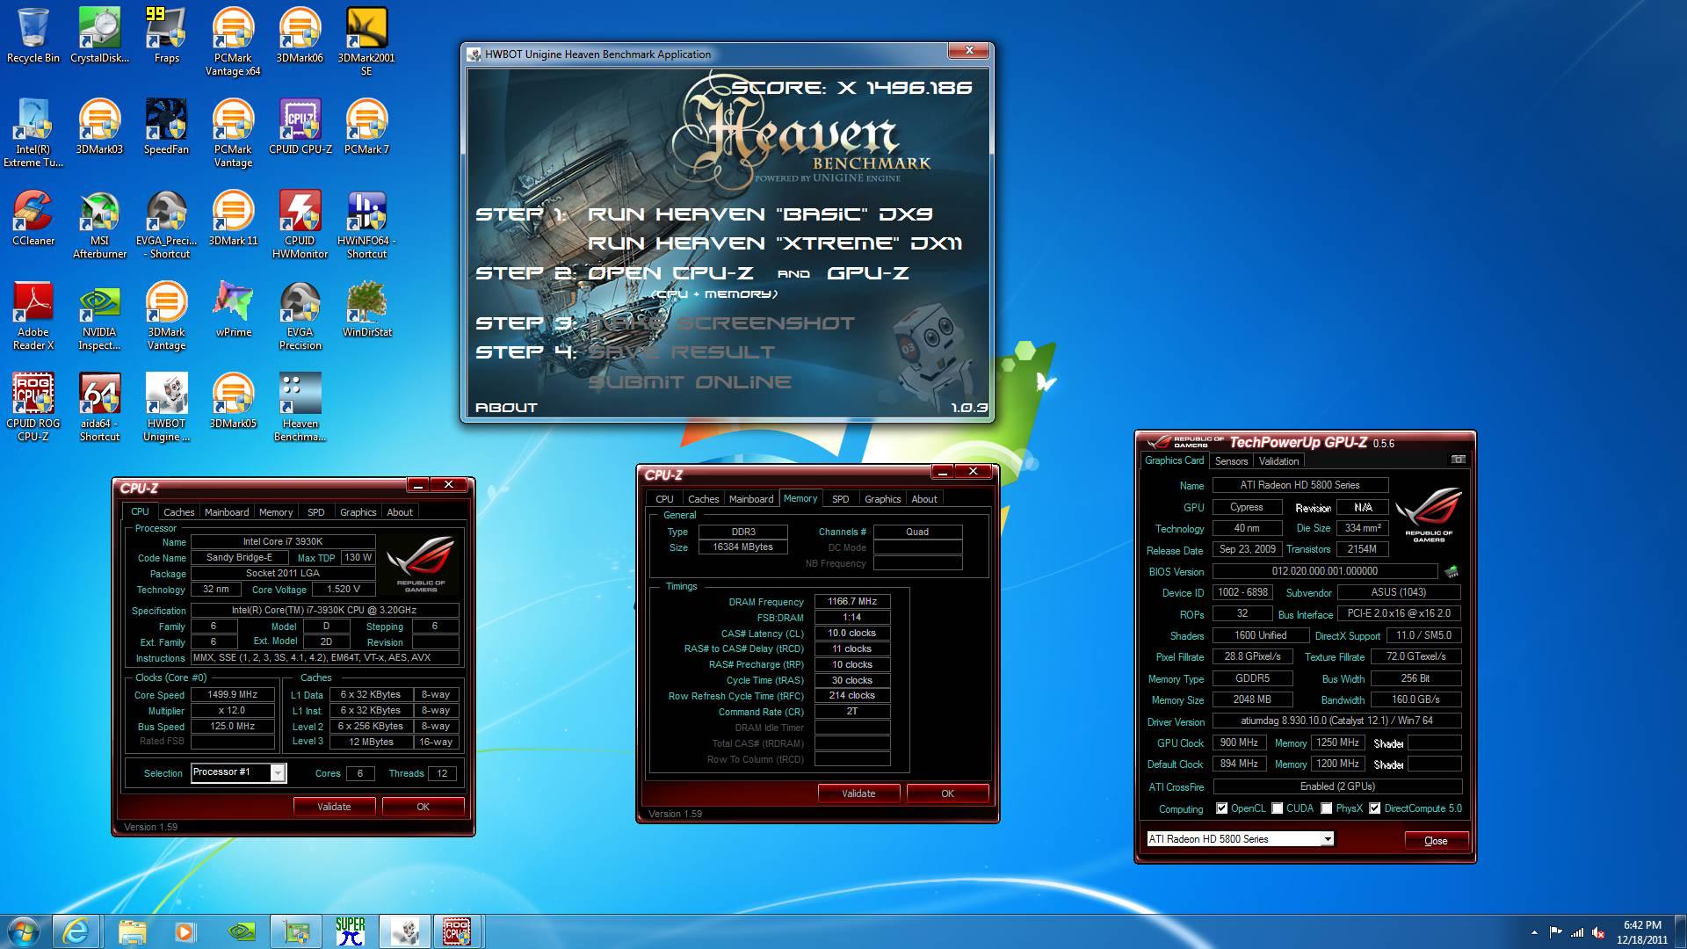The width and height of the screenshot is (1687, 949).
Task: Select CPU tab in Memory CPU-Z window
Action: (x=664, y=499)
